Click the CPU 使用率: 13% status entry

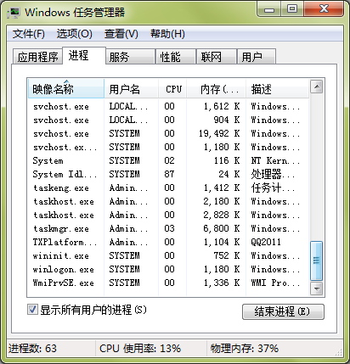coord(140,349)
